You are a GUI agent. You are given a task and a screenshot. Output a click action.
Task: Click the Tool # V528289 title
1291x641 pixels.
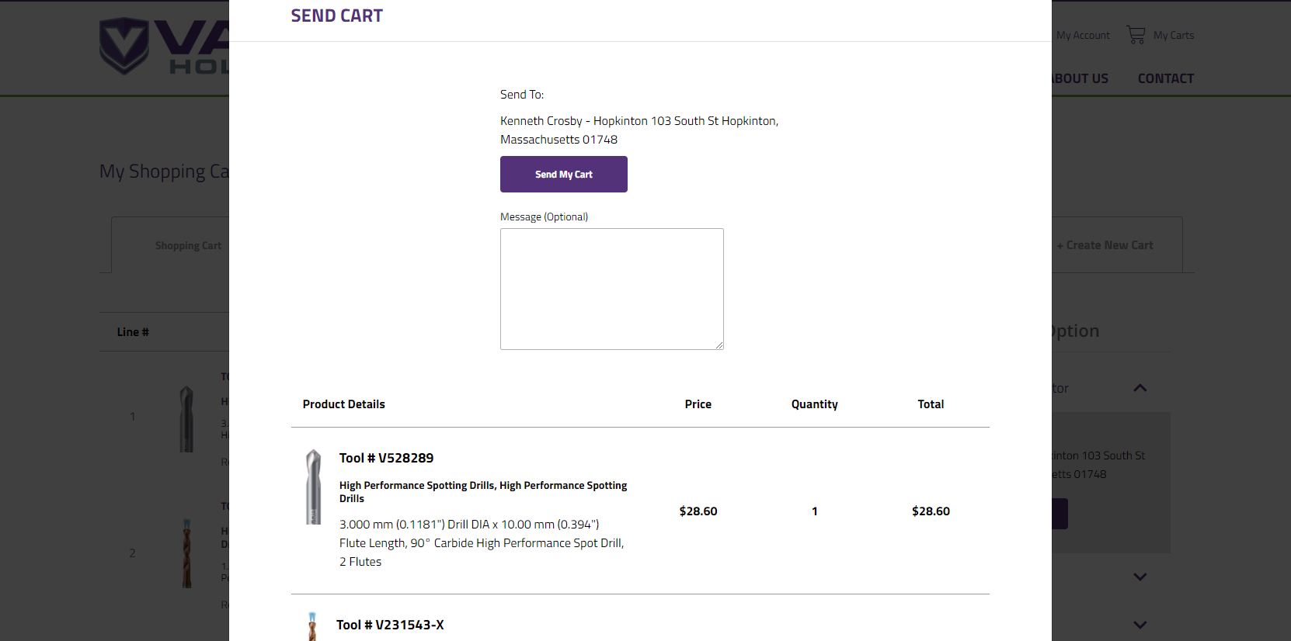tap(386, 458)
